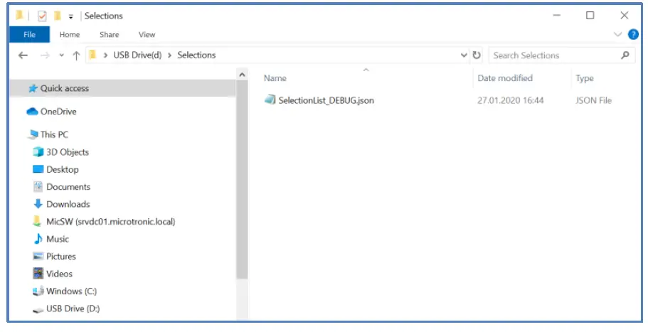Go up one folder level
This screenshot has height=332, width=648.
76,55
